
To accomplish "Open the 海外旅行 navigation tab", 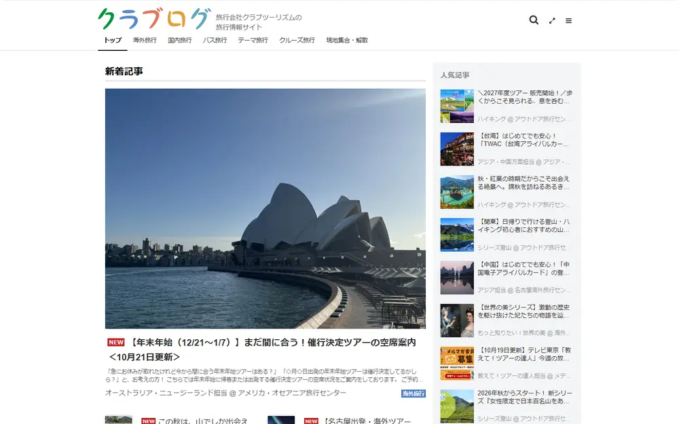I will tap(145, 40).
